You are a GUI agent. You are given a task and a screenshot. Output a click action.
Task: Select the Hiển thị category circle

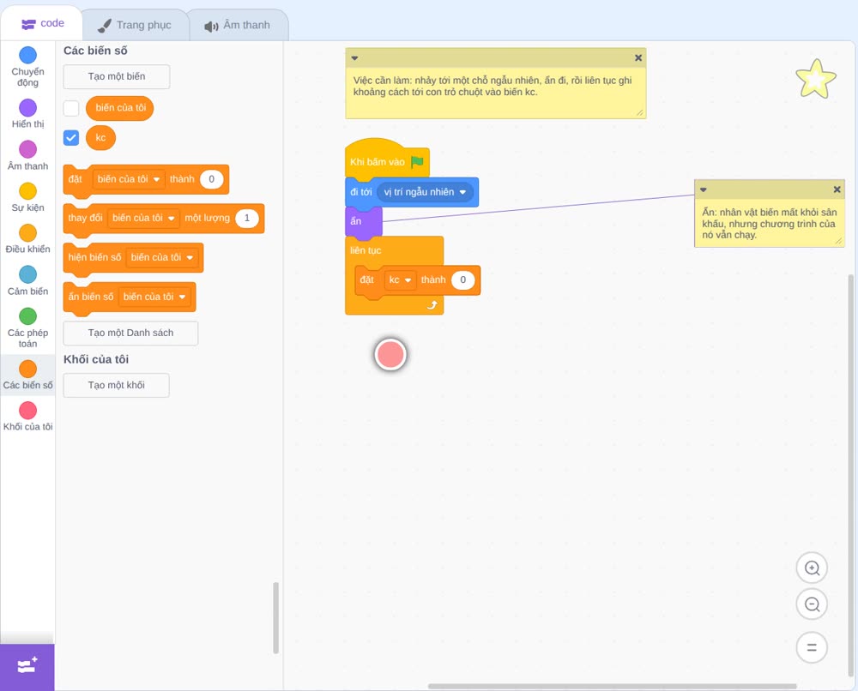click(28, 108)
